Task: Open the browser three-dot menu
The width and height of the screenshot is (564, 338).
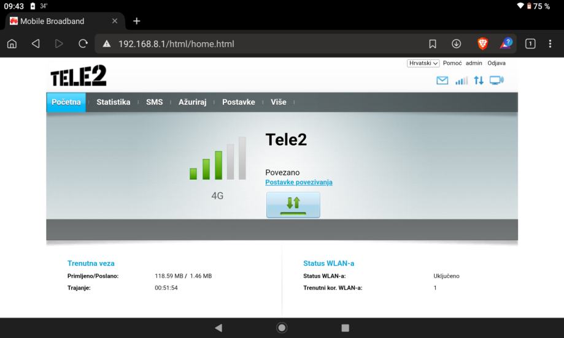Action: pyautogui.click(x=550, y=43)
